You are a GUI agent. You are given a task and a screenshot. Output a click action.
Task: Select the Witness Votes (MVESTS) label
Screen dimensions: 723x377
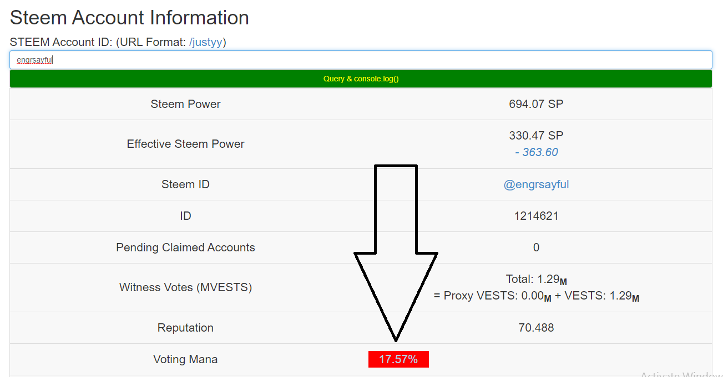coord(185,287)
